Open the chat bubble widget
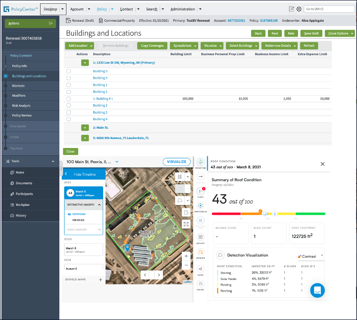The width and height of the screenshot is (357, 320). (317, 290)
